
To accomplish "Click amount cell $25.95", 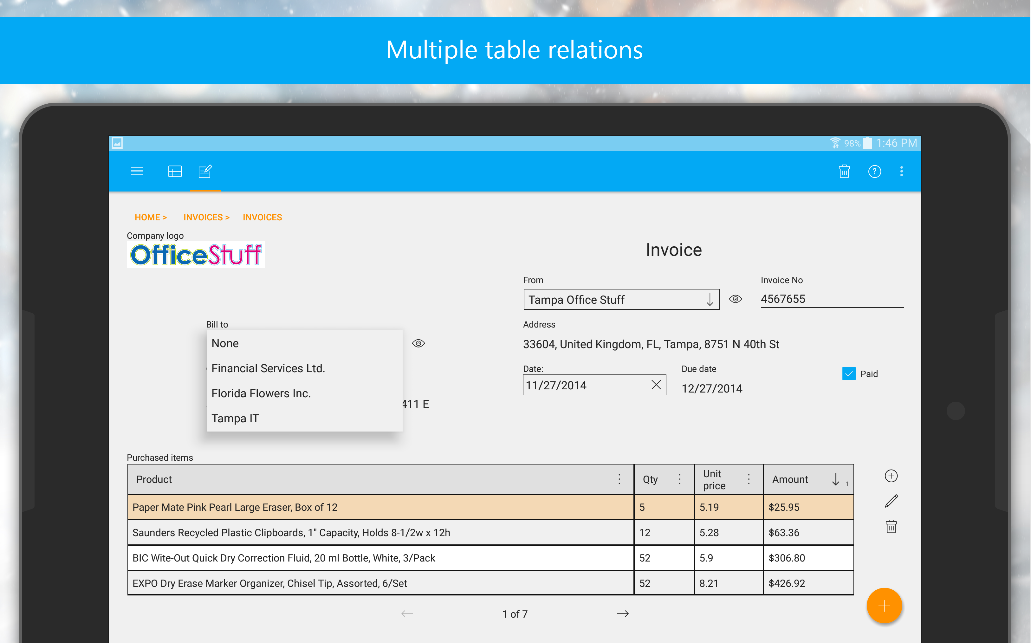I will [x=808, y=507].
